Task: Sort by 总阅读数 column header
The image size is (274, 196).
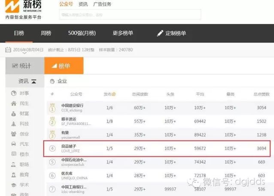Action: [140, 94]
